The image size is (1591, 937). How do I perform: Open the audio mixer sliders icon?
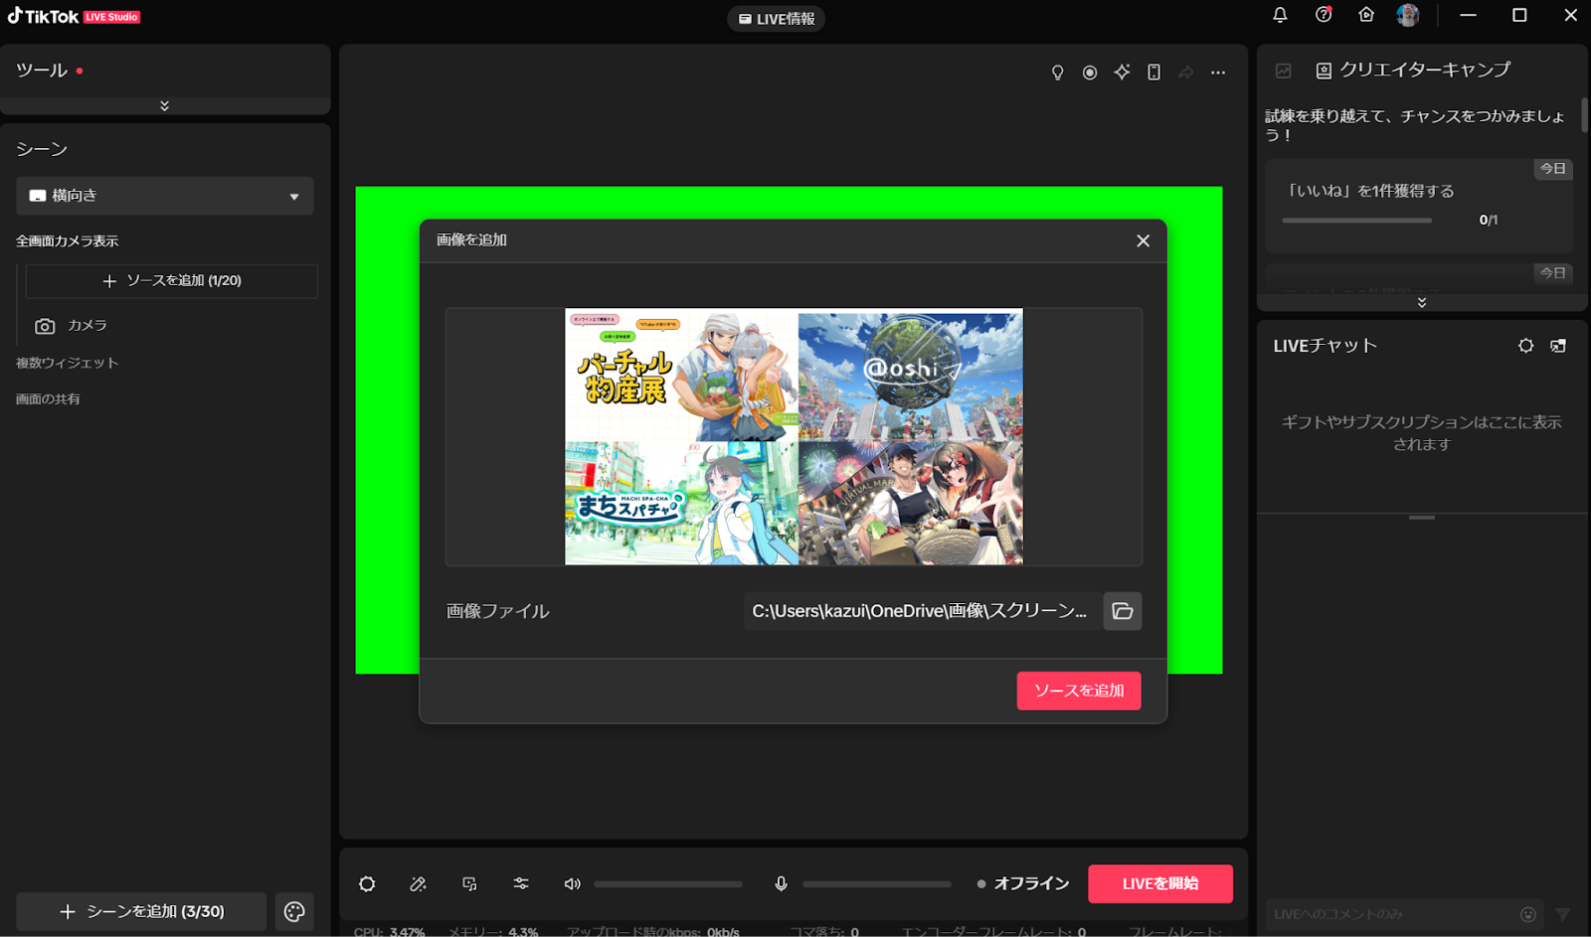pyautogui.click(x=521, y=884)
